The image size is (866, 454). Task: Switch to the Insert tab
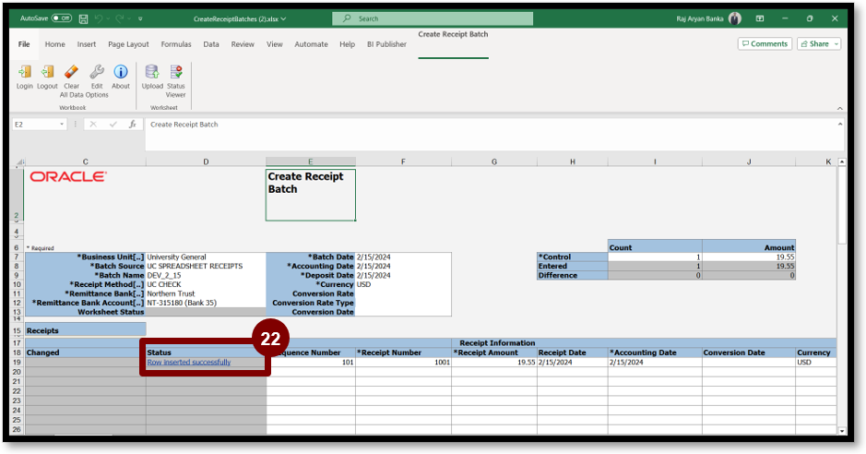(x=86, y=44)
